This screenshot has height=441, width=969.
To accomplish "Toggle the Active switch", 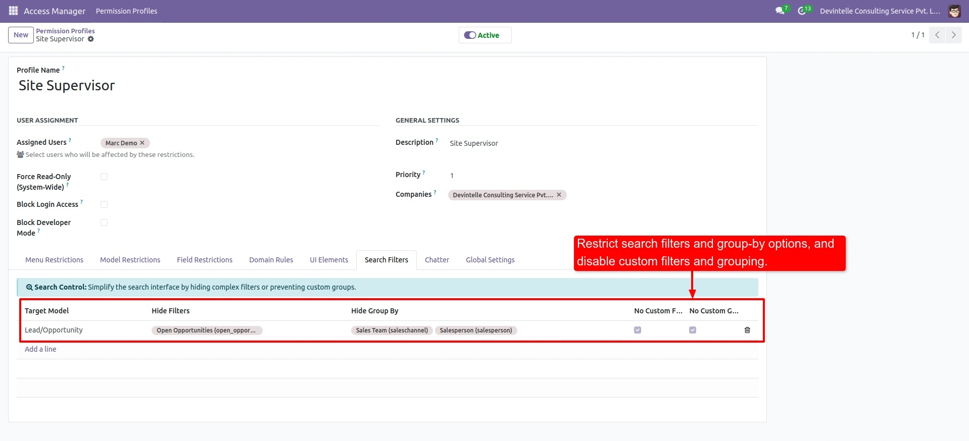I will point(470,35).
